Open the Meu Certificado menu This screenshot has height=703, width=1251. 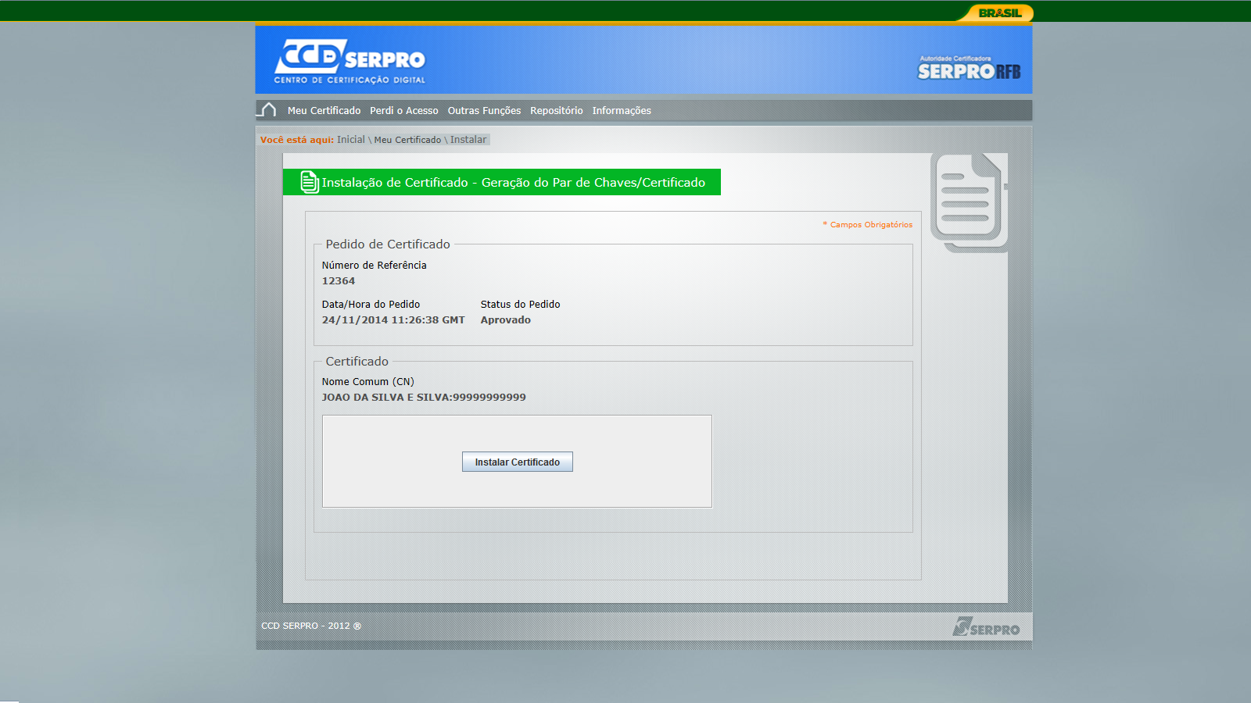click(324, 111)
